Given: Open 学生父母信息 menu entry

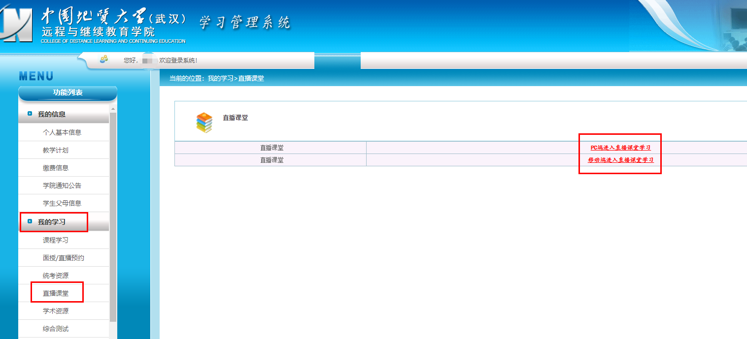Looking at the screenshot, I should (x=62, y=203).
